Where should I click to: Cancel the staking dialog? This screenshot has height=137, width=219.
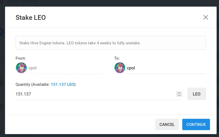[167, 124]
